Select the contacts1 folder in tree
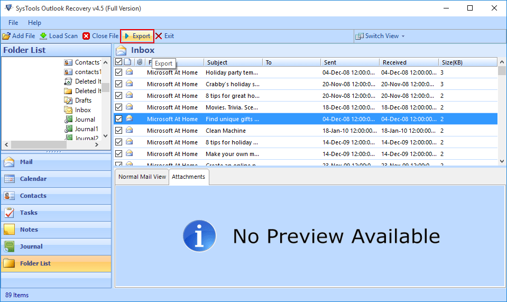Screen dimensions: 507x302 point(82,72)
